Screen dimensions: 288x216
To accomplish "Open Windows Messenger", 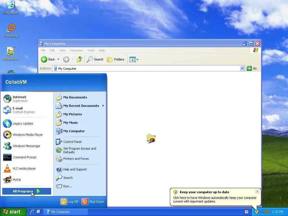I will (27, 146).
